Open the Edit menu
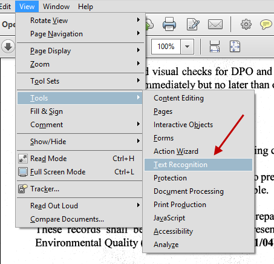 point(5,7)
